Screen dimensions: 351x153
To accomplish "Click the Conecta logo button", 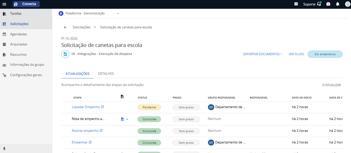I will [26, 4].
